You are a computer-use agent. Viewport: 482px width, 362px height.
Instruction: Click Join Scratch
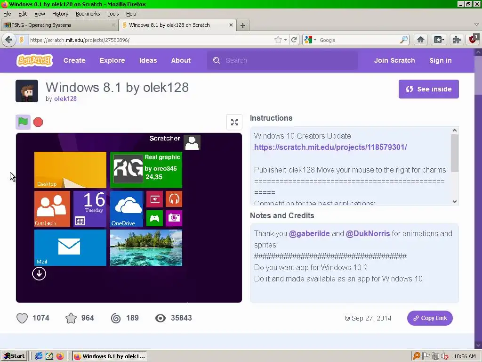coord(394,60)
